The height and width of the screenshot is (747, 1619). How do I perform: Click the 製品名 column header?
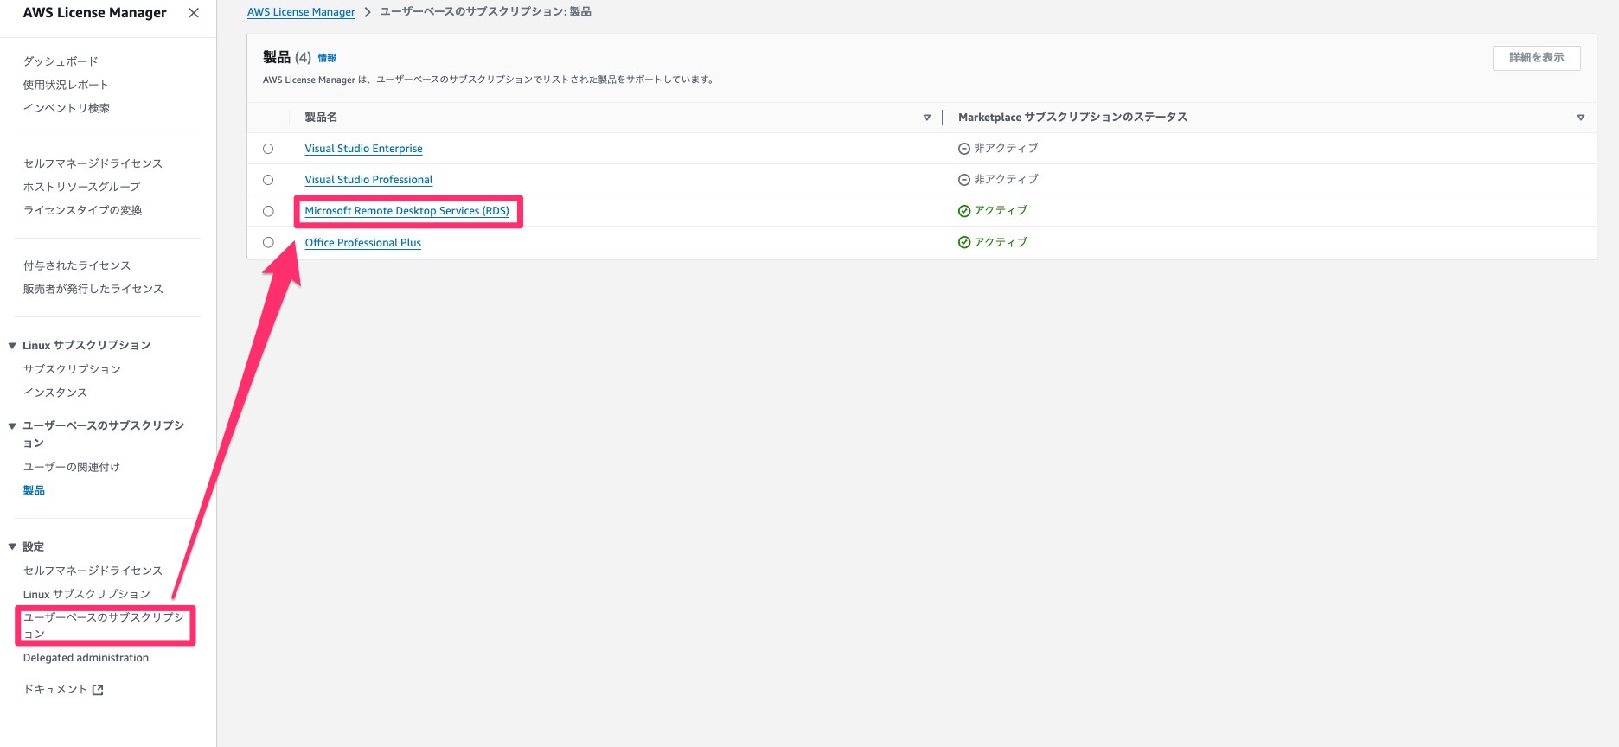321,118
